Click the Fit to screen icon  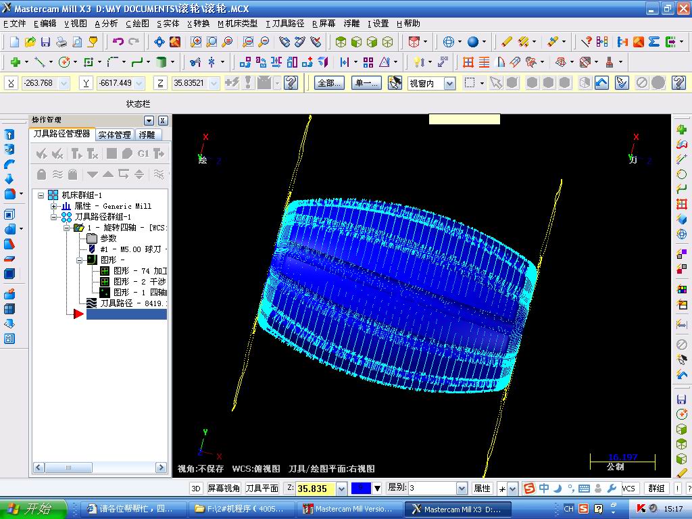tap(159, 42)
